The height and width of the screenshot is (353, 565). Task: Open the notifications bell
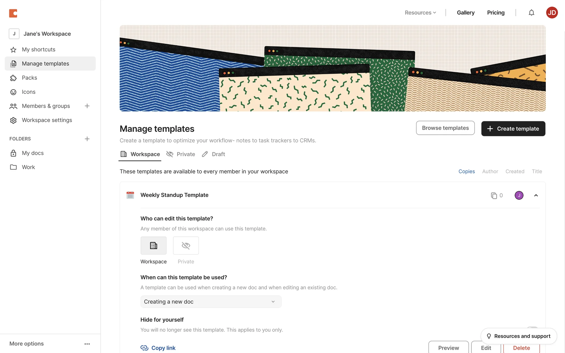tap(531, 13)
